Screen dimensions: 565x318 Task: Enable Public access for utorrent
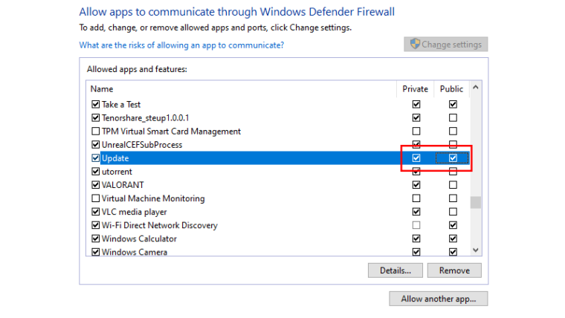(453, 172)
